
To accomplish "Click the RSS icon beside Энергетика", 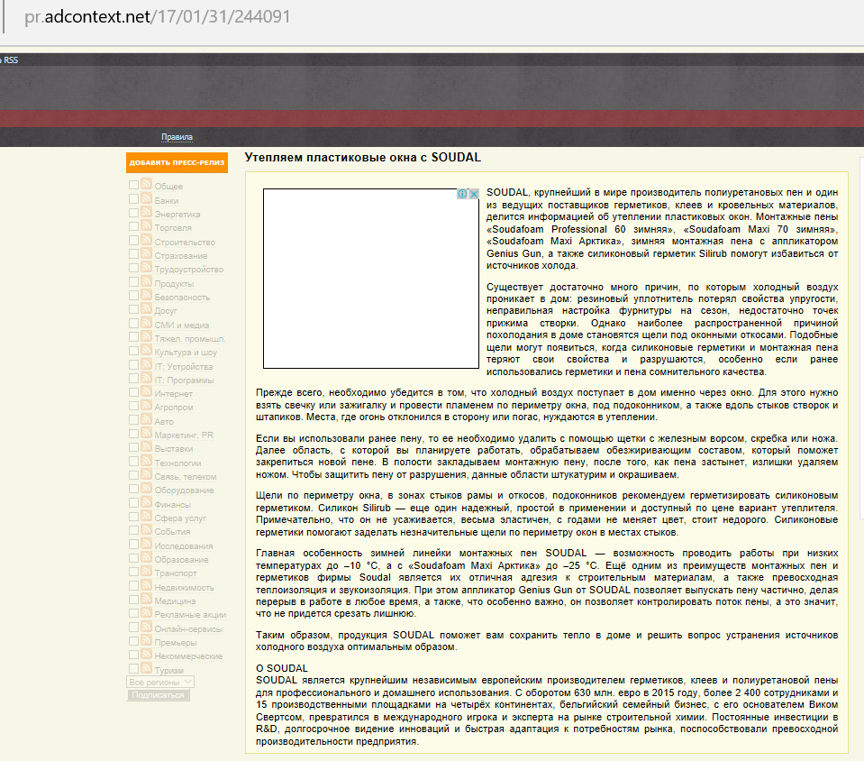I will click(146, 212).
